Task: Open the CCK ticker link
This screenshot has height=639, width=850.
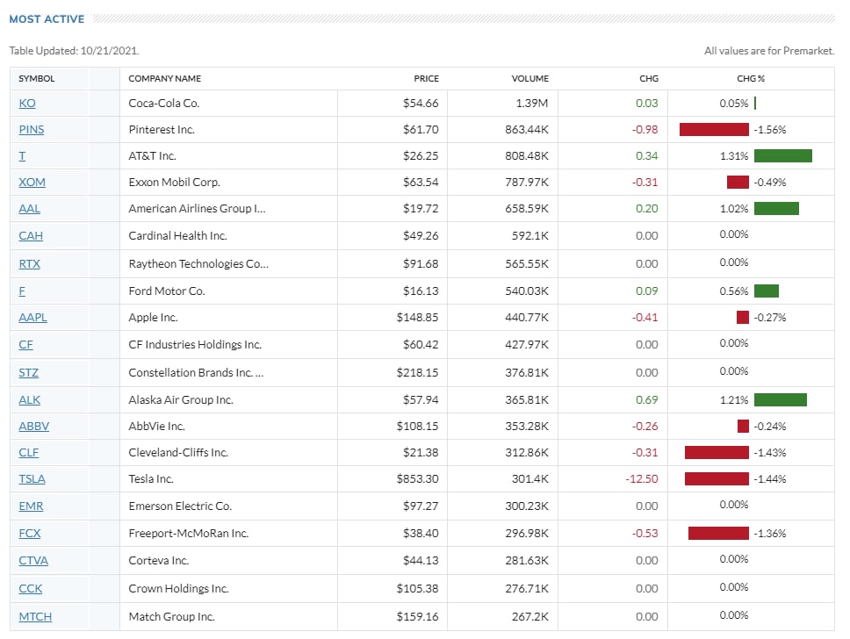Action: tap(31, 589)
